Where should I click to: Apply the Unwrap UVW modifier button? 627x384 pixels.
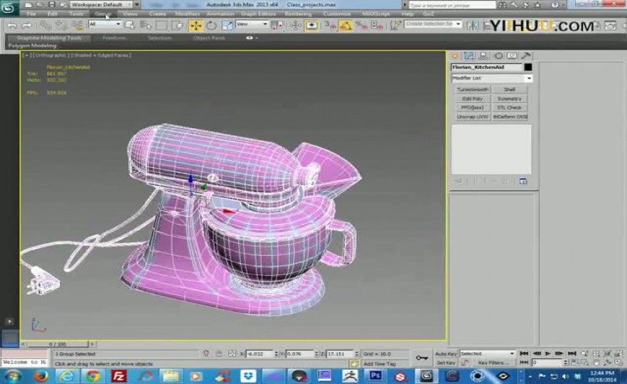(472, 117)
